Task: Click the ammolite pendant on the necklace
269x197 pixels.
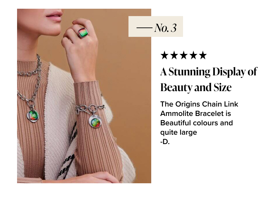Action: click(x=33, y=115)
